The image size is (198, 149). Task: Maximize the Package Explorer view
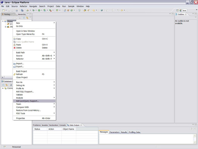click(x=30, y=14)
